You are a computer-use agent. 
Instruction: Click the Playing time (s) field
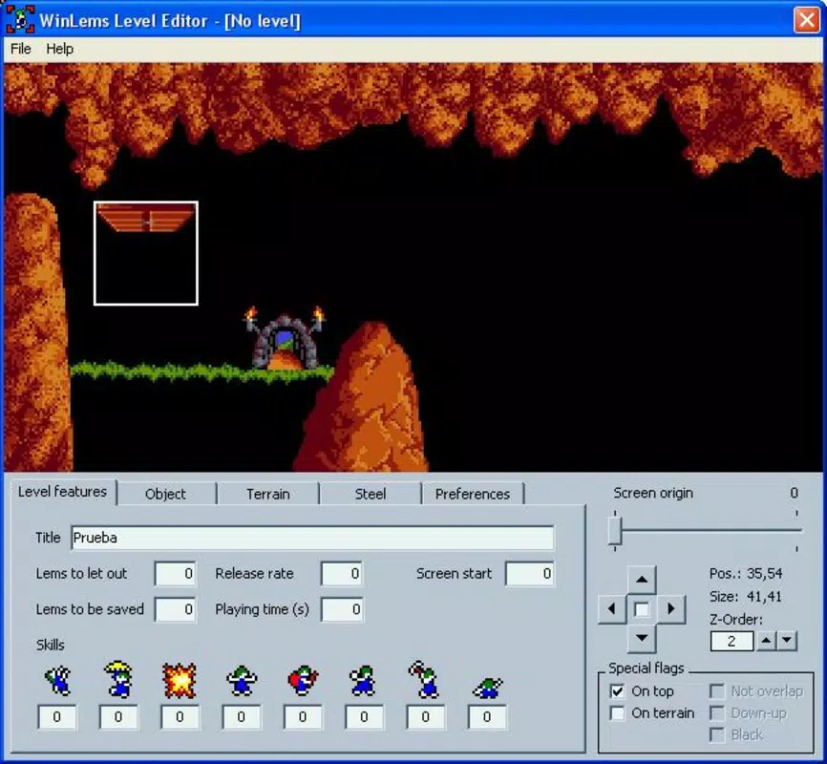[342, 609]
